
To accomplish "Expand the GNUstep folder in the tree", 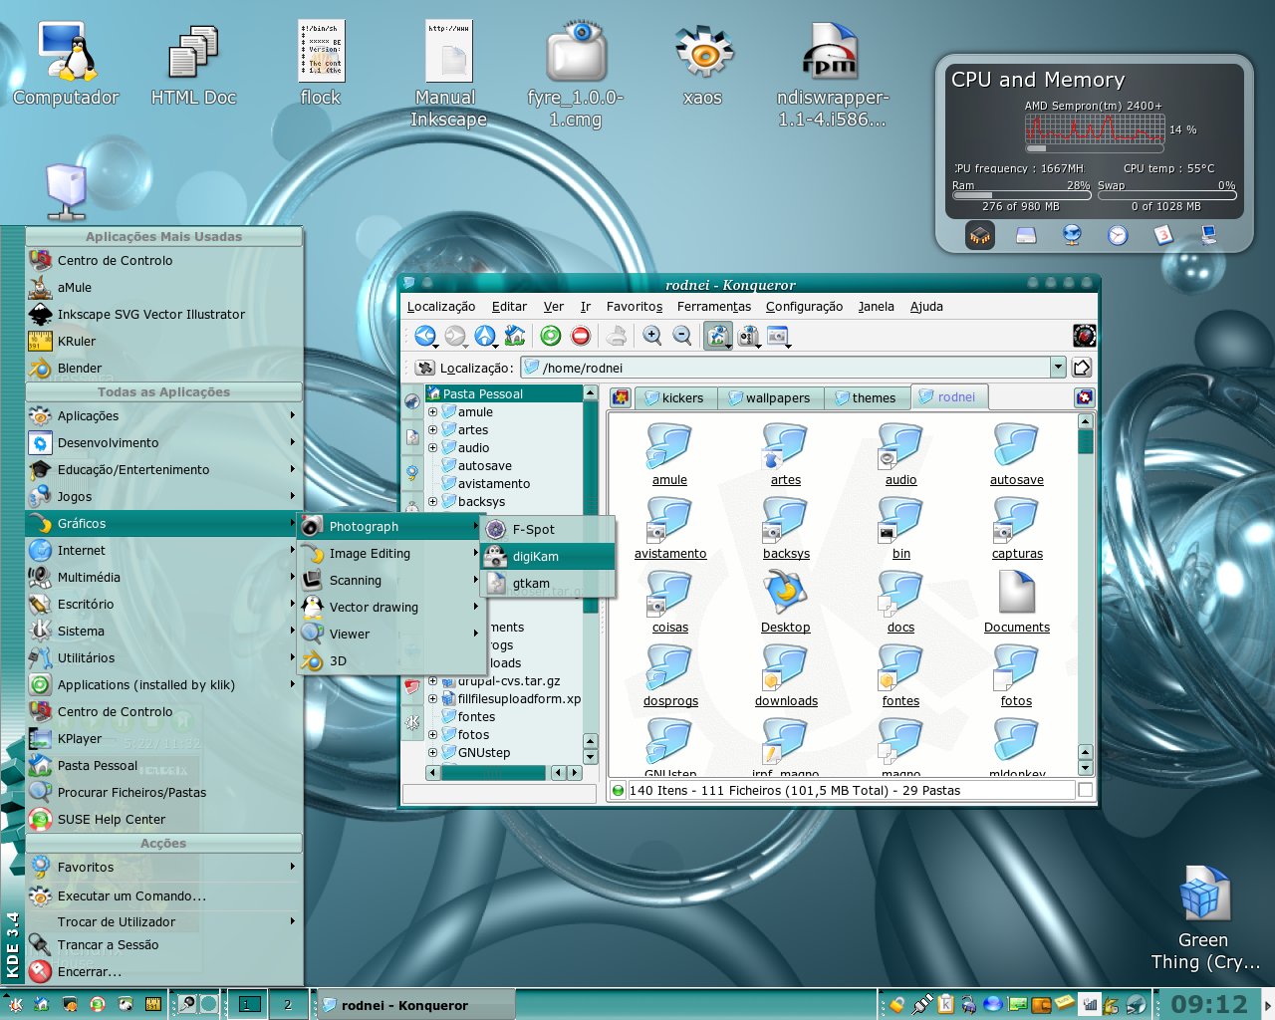I will point(432,753).
